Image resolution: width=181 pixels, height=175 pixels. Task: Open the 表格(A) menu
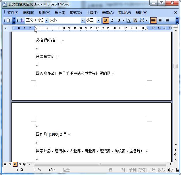[108, 13]
